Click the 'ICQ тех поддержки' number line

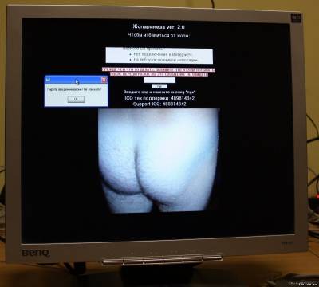click(159, 98)
